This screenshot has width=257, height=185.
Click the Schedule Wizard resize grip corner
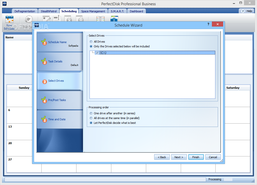(222, 161)
